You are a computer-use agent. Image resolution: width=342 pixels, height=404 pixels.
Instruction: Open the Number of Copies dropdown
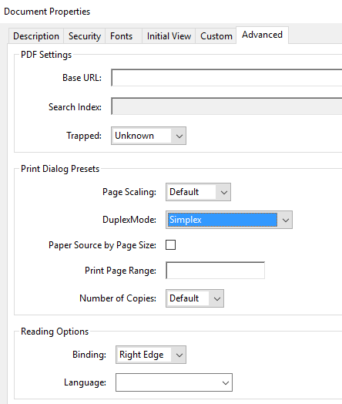pos(195,298)
